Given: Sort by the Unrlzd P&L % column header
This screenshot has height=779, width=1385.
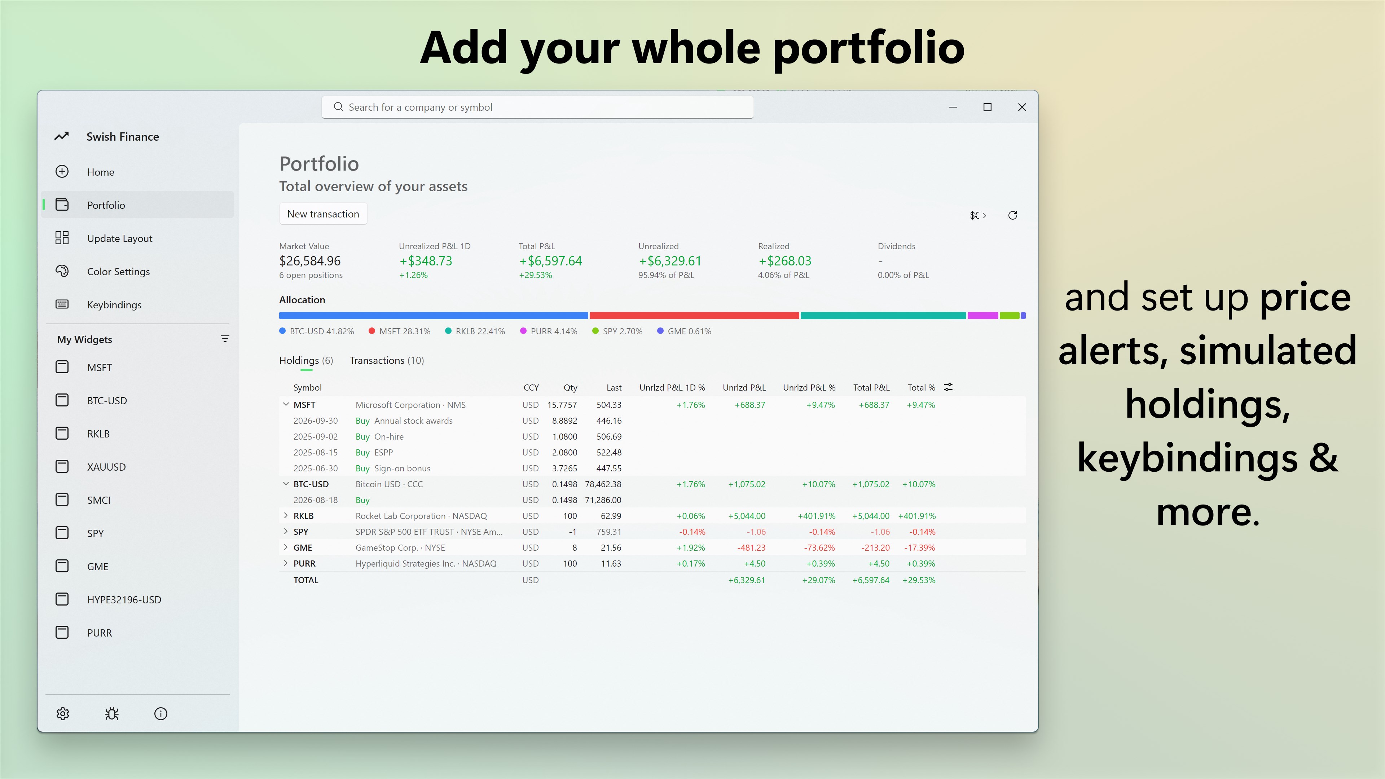Looking at the screenshot, I should tap(809, 387).
